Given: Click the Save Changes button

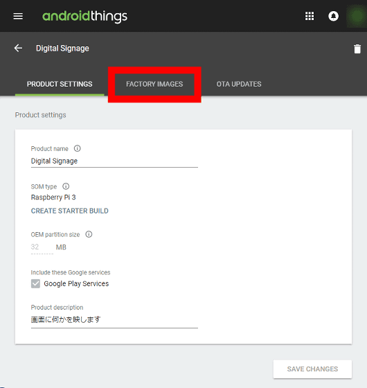Looking at the screenshot, I should click(x=312, y=369).
